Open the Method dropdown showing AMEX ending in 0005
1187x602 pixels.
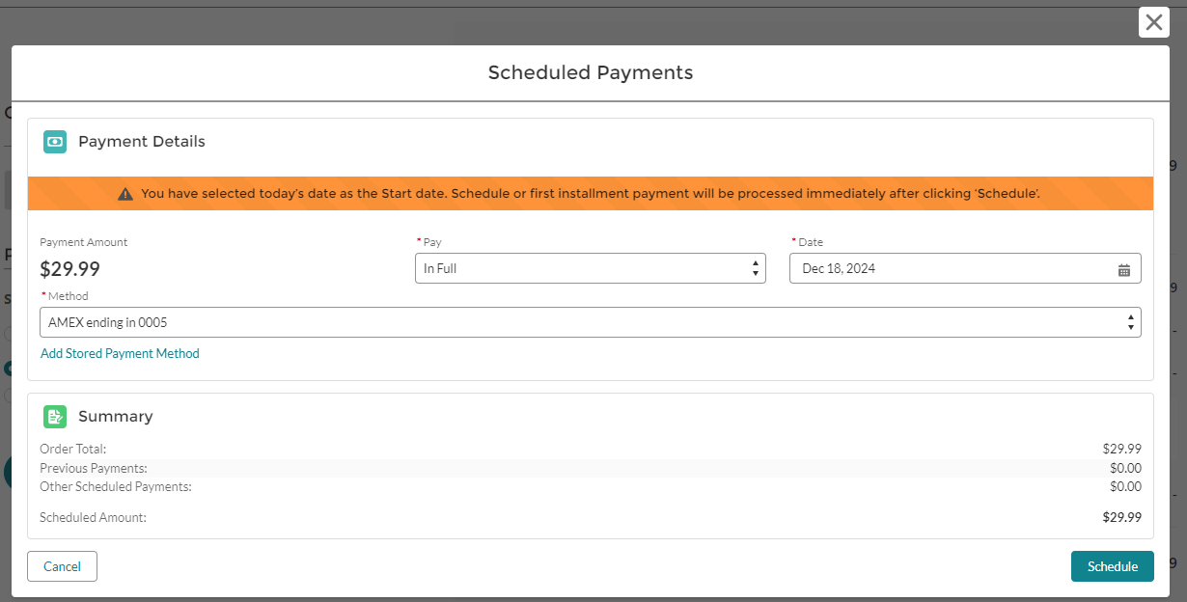pos(590,321)
